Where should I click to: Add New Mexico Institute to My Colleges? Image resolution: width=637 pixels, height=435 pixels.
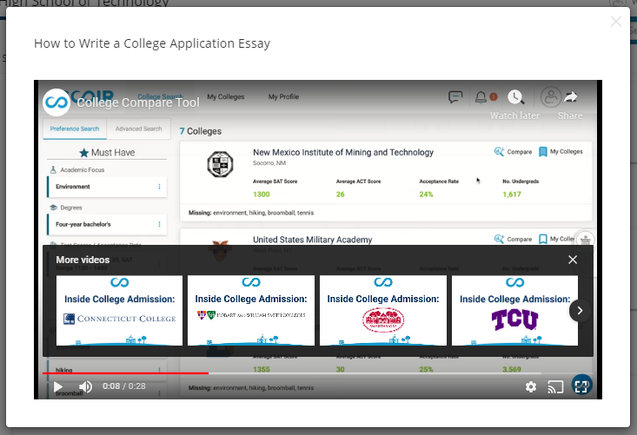[x=561, y=152]
